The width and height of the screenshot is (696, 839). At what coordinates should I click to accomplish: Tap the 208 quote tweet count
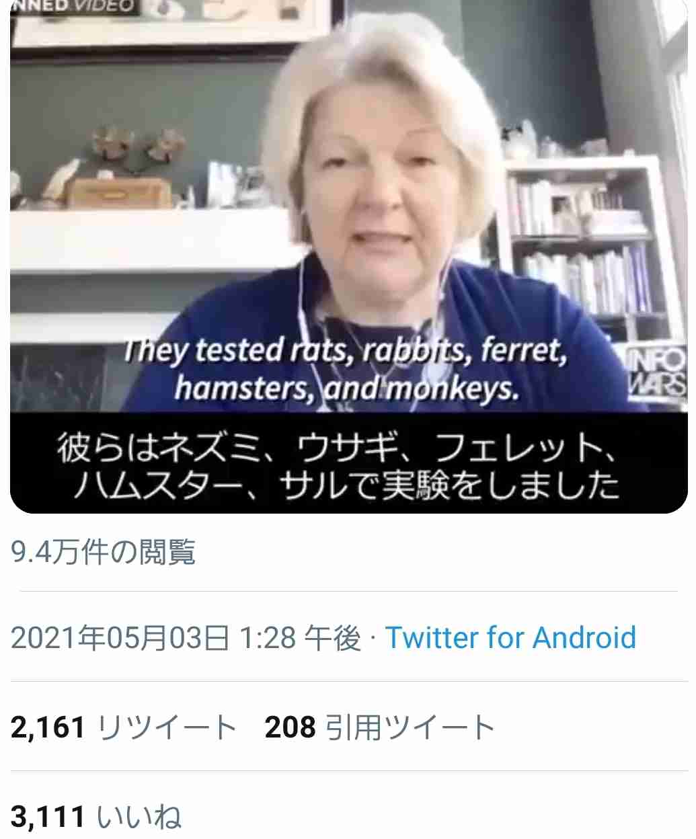[x=291, y=727]
